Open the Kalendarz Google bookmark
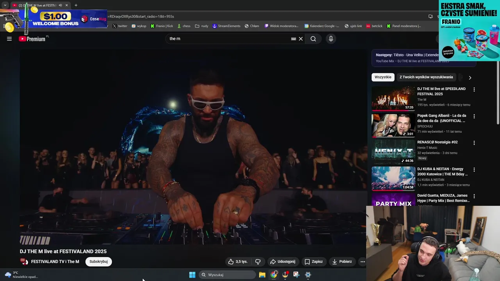The image size is (500, 281). pos(322,26)
